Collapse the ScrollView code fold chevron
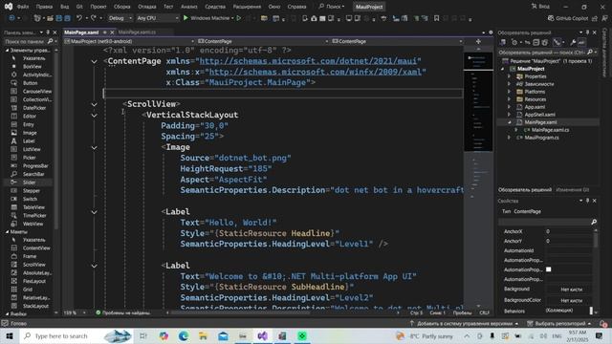612x344 pixels. click(94, 104)
